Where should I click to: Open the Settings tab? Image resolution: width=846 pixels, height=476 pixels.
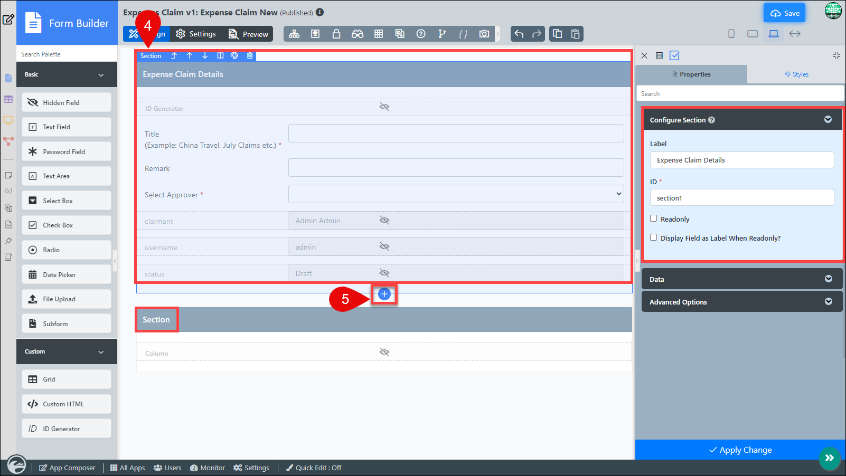[196, 34]
